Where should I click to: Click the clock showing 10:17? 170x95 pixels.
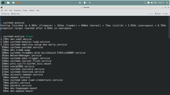[x=161, y=3]
